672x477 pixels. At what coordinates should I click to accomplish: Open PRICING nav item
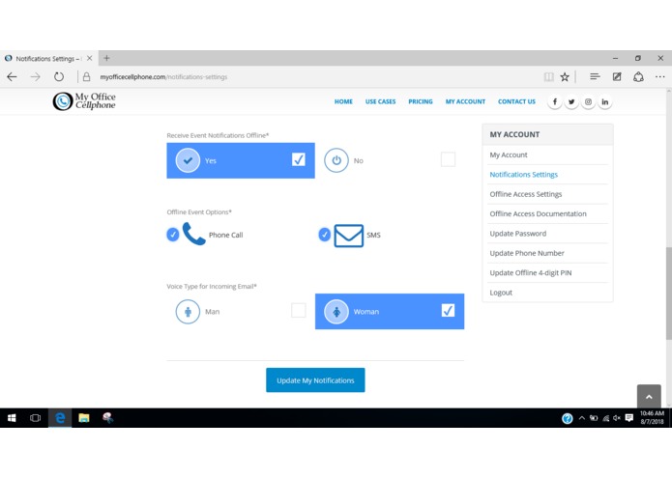(x=421, y=101)
